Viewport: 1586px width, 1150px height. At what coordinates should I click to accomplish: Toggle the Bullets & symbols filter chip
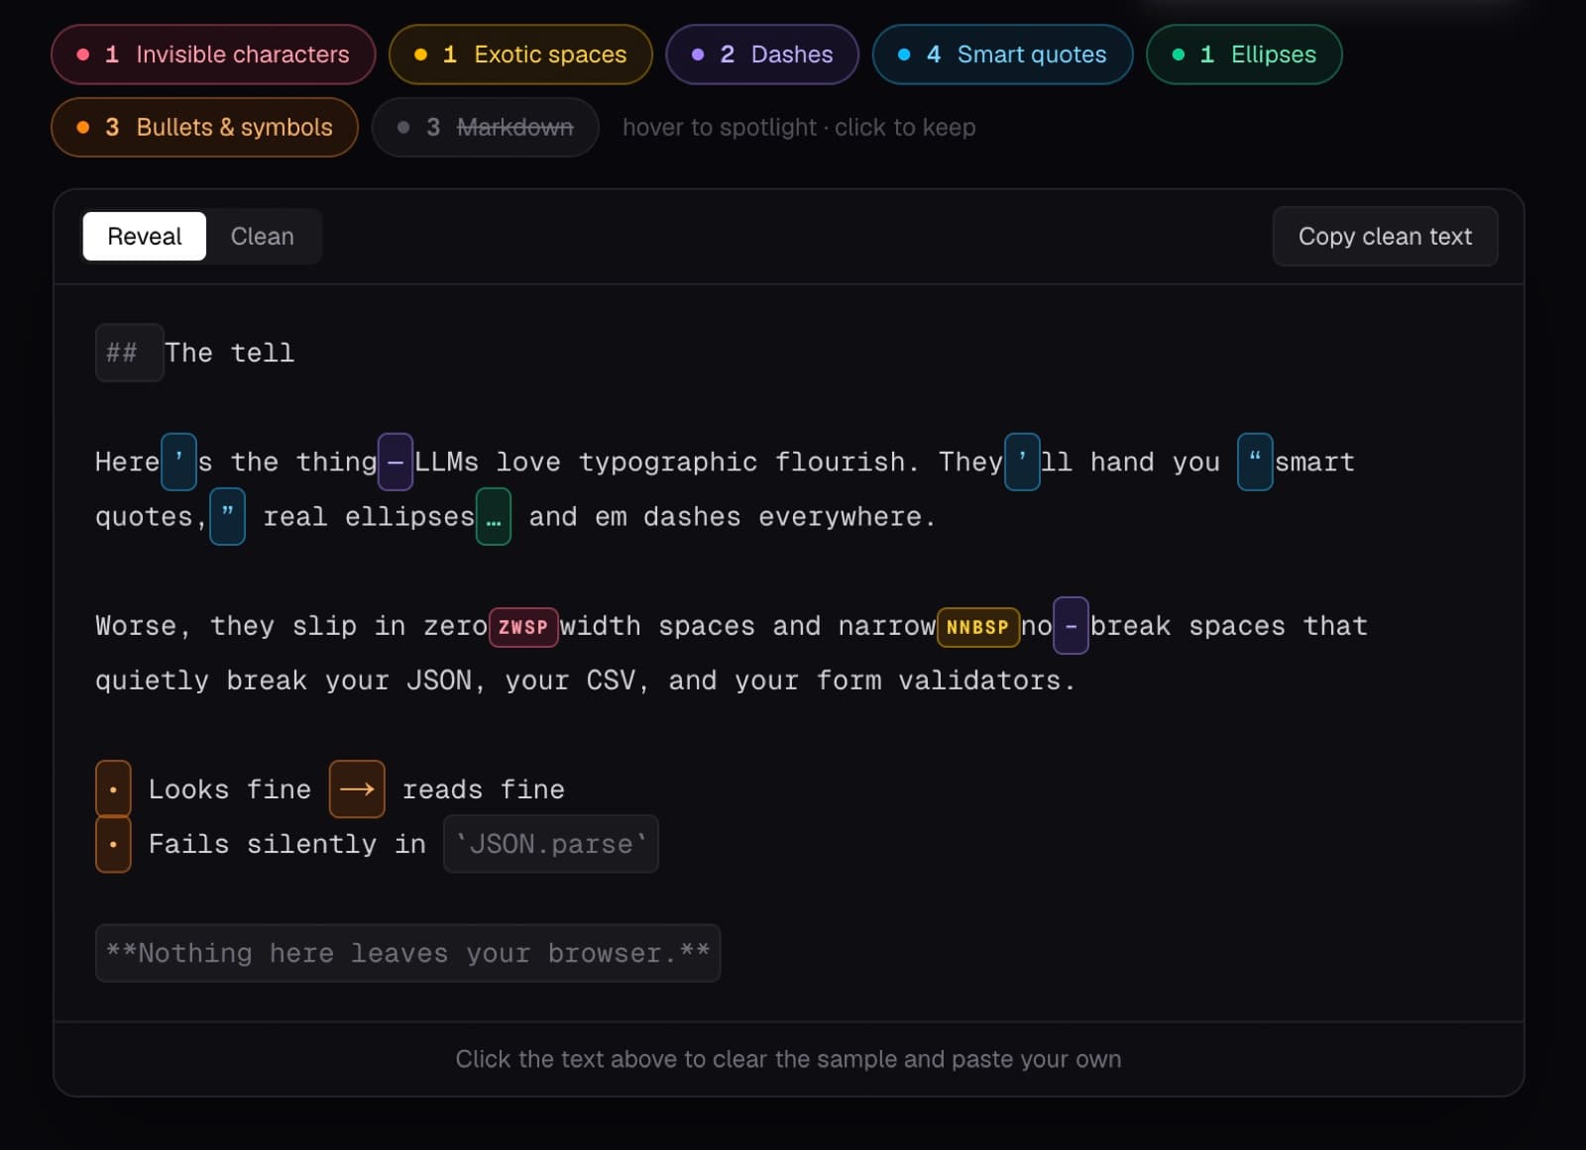[x=204, y=127]
